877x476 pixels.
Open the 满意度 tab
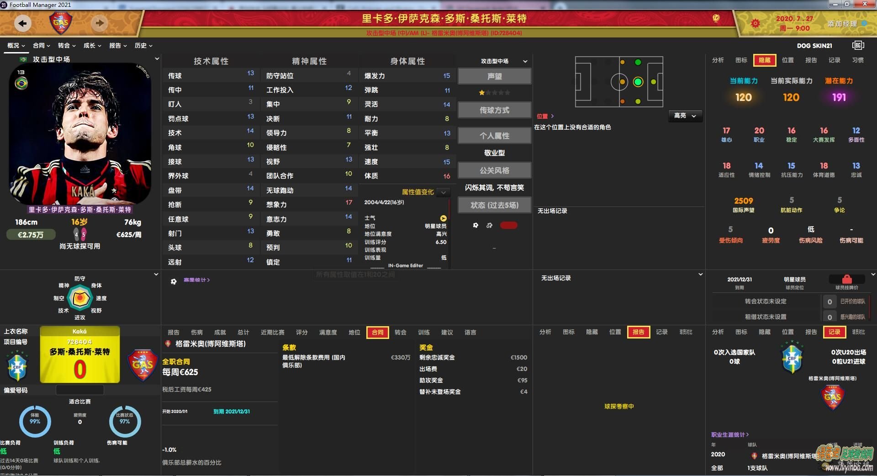point(328,333)
